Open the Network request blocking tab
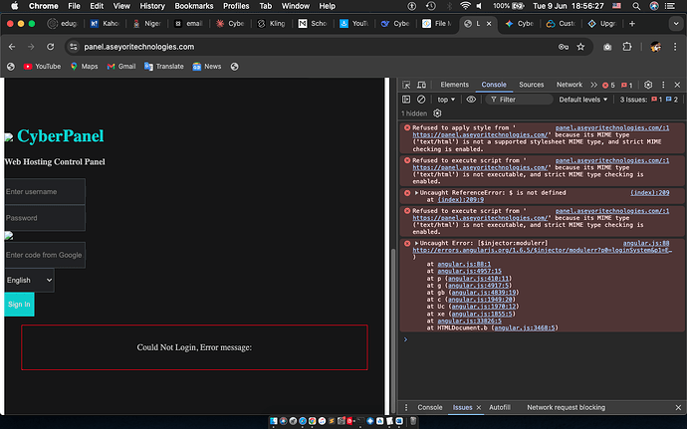The width and height of the screenshot is (687, 429). (x=566, y=407)
